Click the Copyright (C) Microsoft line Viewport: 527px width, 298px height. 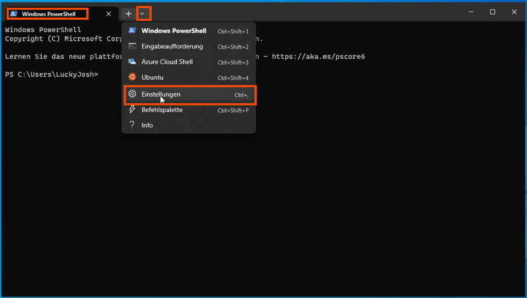pos(63,38)
